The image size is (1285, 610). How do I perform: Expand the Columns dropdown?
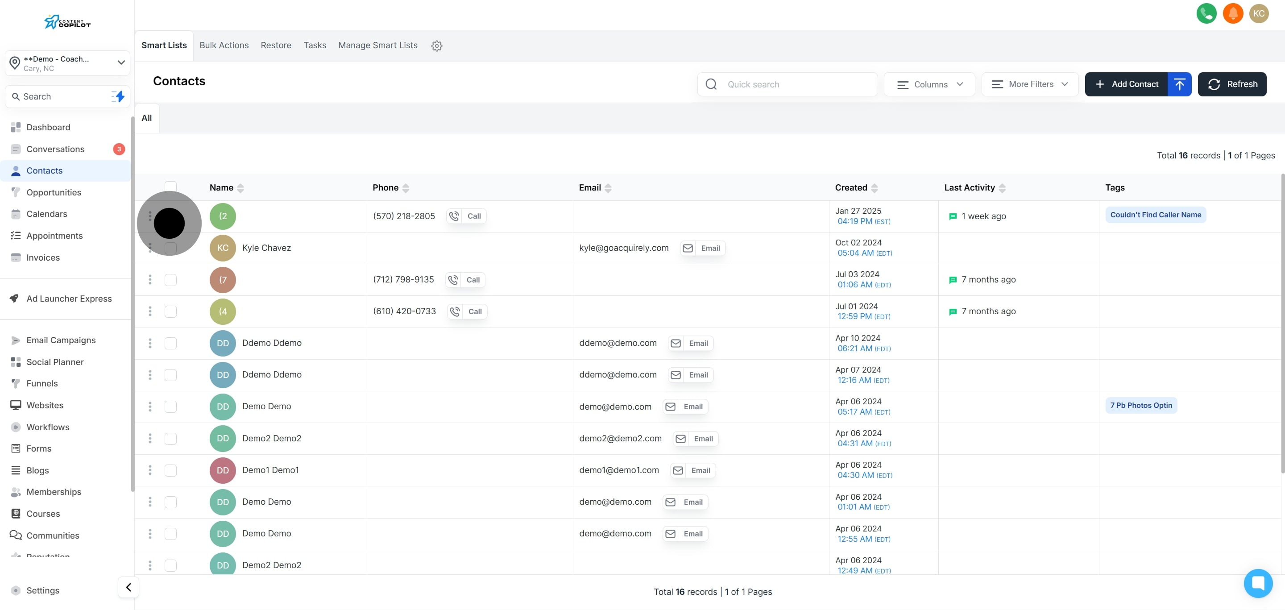click(929, 84)
